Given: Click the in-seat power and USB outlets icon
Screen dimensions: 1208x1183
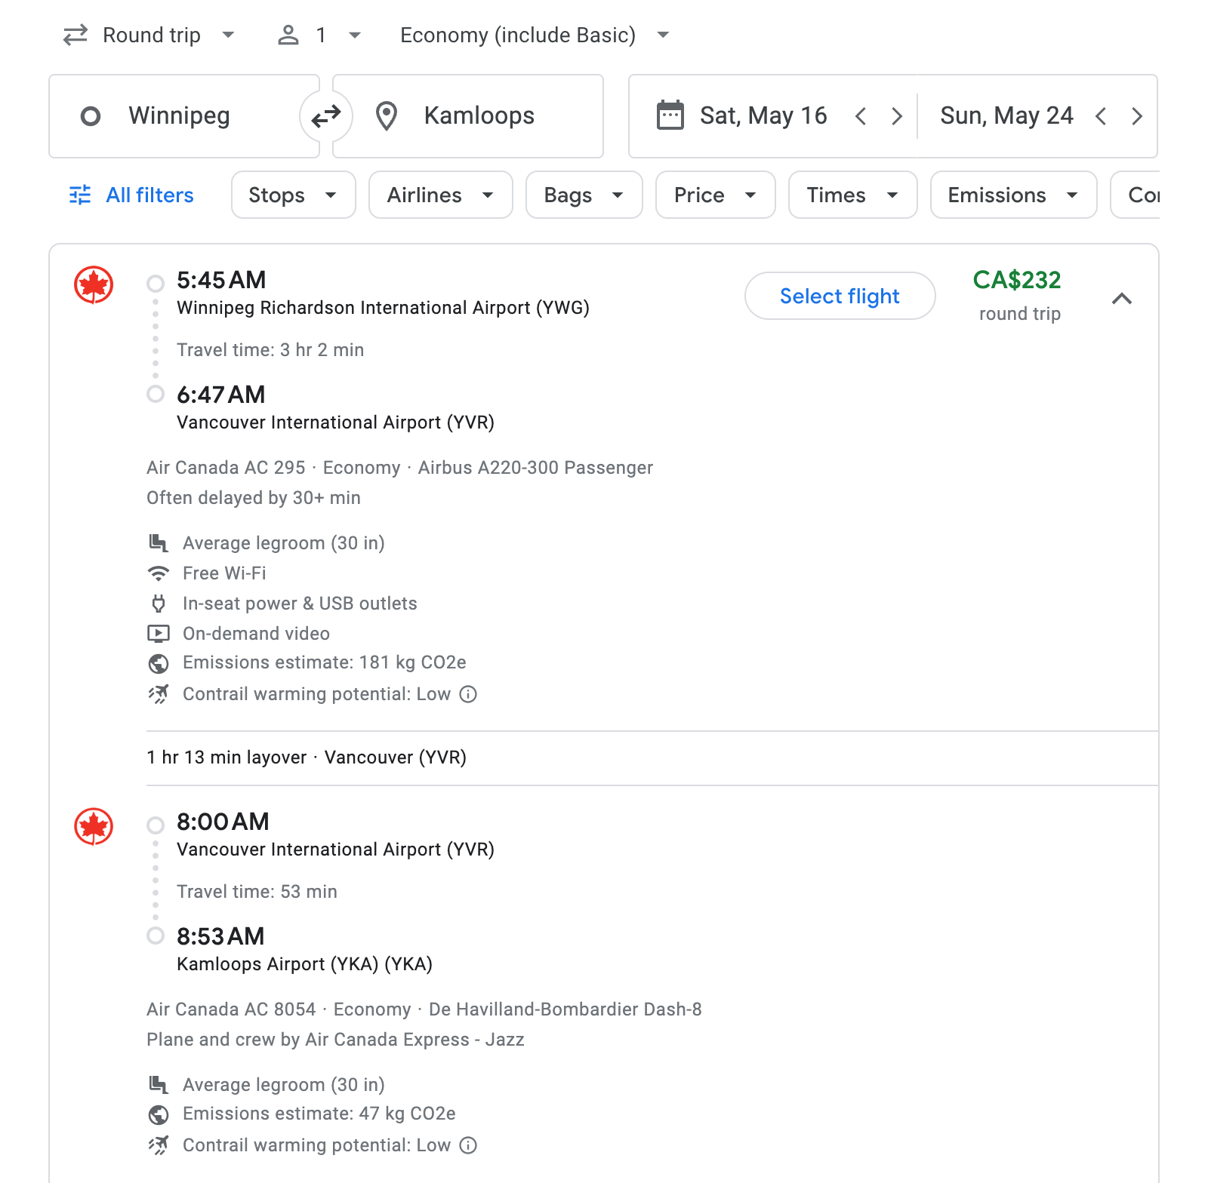Looking at the screenshot, I should coord(159,604).
